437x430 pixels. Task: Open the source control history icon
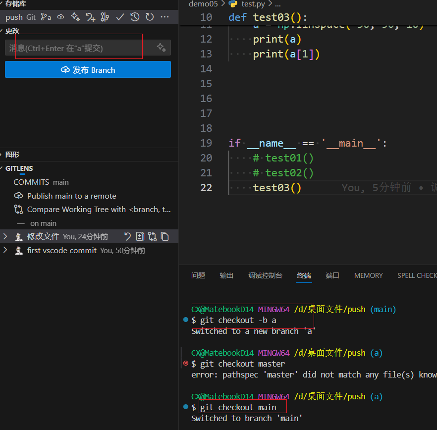pos(134,17)
